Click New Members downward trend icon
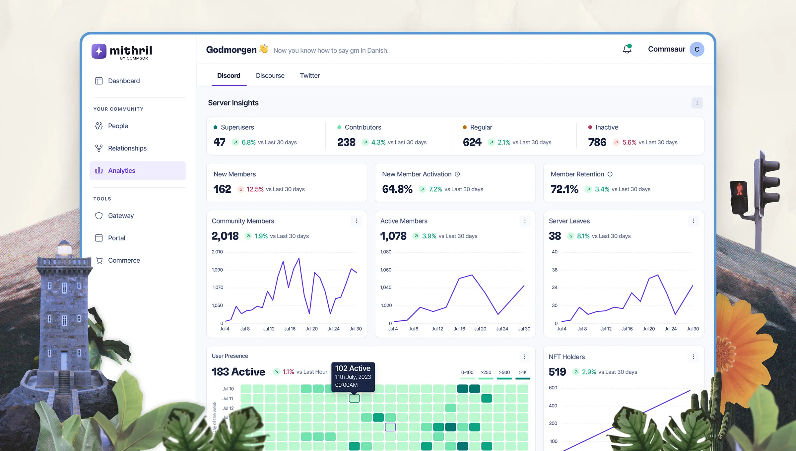 [241, 189]
